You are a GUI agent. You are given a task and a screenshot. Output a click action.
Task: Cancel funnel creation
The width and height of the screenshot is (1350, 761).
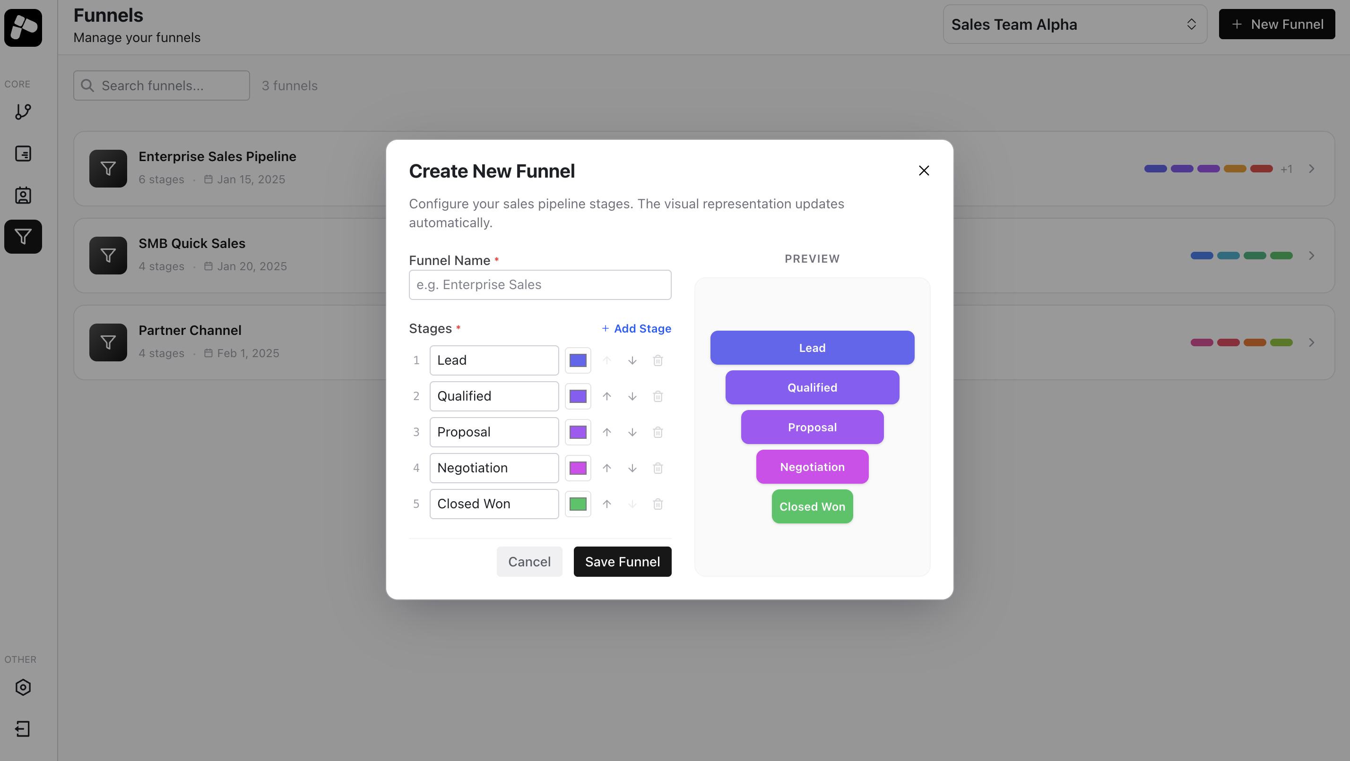[529, 562]
